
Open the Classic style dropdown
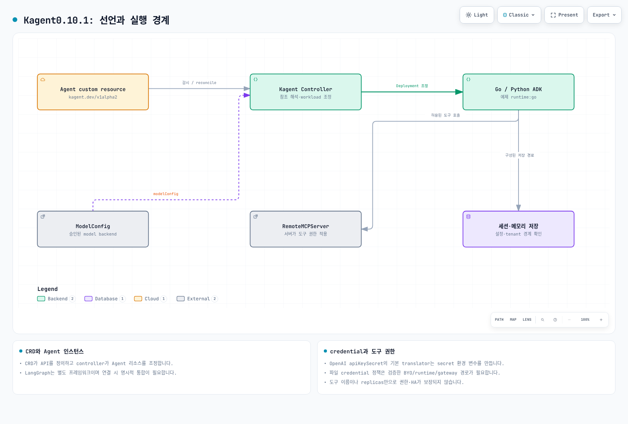pos(519,15)
